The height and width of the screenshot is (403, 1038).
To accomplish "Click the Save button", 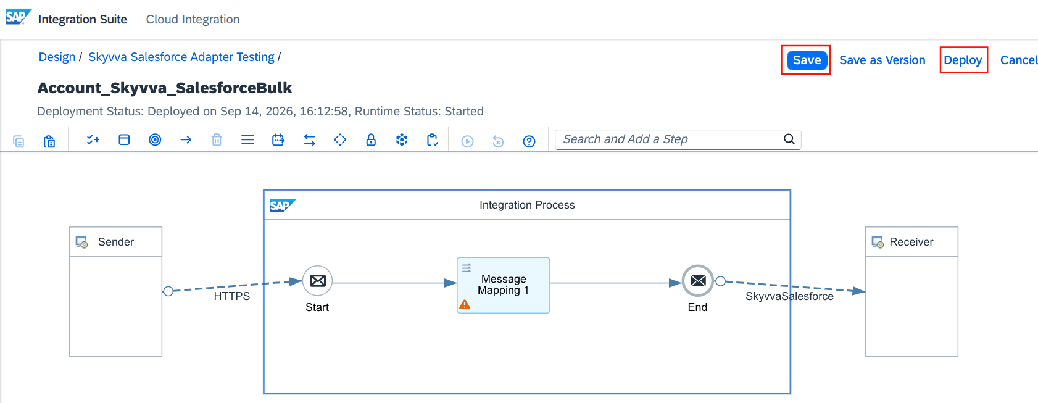I will pyautogui.click(x=807, y=60).
